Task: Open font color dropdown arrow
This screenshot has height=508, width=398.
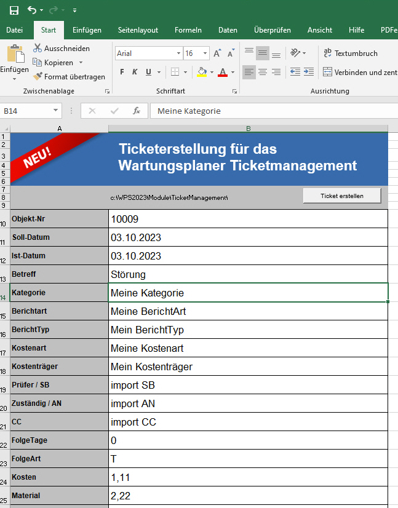Action: (x=233, y=72)
